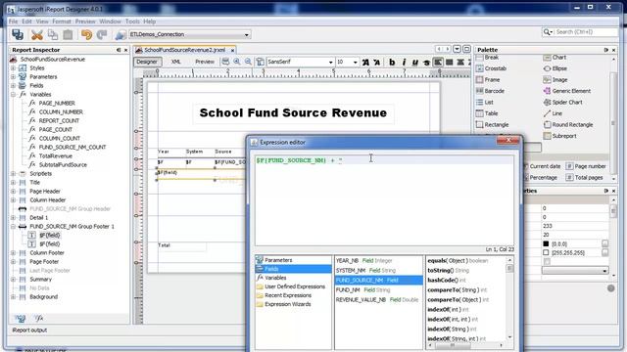This screenshot has width=627, height=352.
Task: Select the Image palette element
Action: (555, 80)
